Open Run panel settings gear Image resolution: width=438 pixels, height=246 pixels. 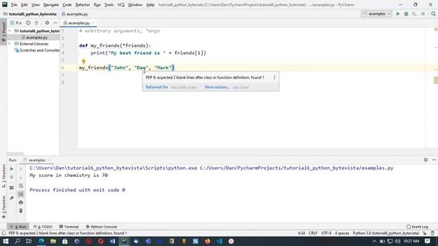pos(426,160)
